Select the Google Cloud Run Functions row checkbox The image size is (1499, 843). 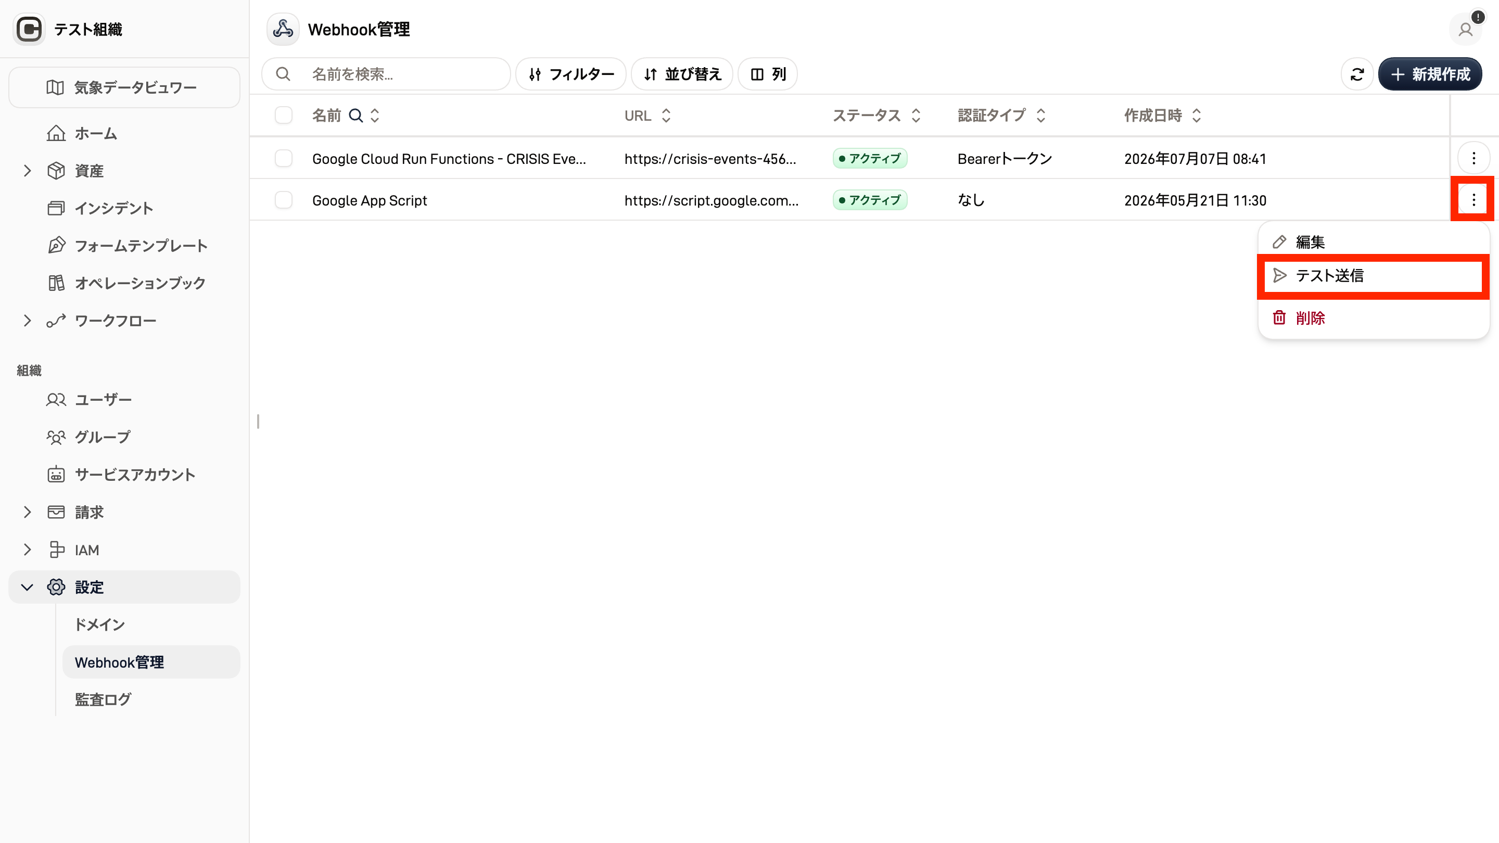coord(283,158)
